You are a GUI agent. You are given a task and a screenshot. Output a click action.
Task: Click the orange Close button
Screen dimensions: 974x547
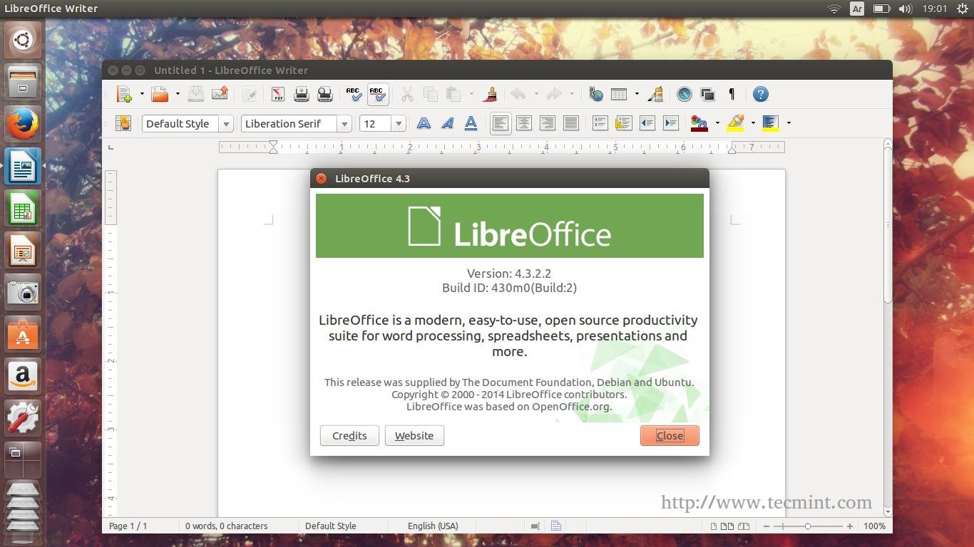coord(670,435)
